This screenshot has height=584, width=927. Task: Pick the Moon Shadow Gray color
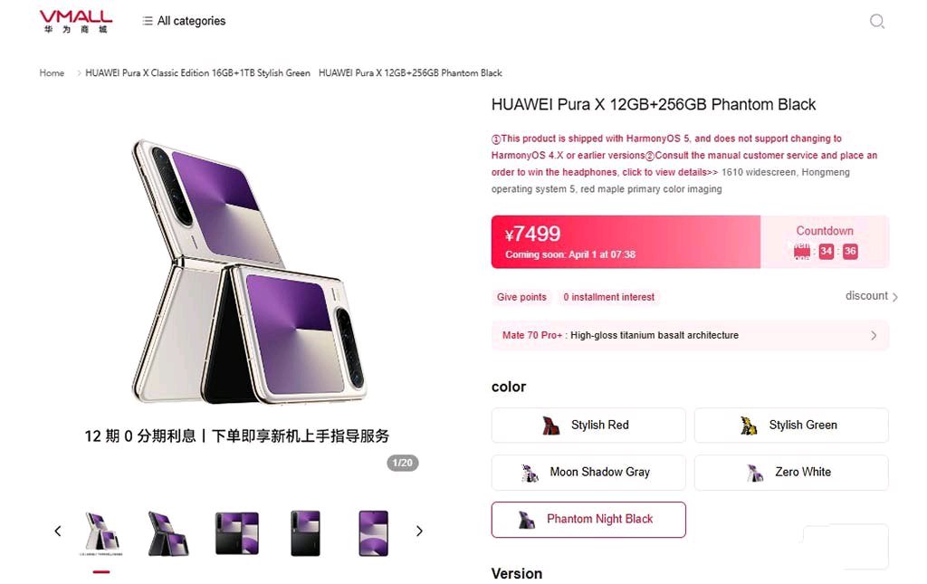point(588,473)
